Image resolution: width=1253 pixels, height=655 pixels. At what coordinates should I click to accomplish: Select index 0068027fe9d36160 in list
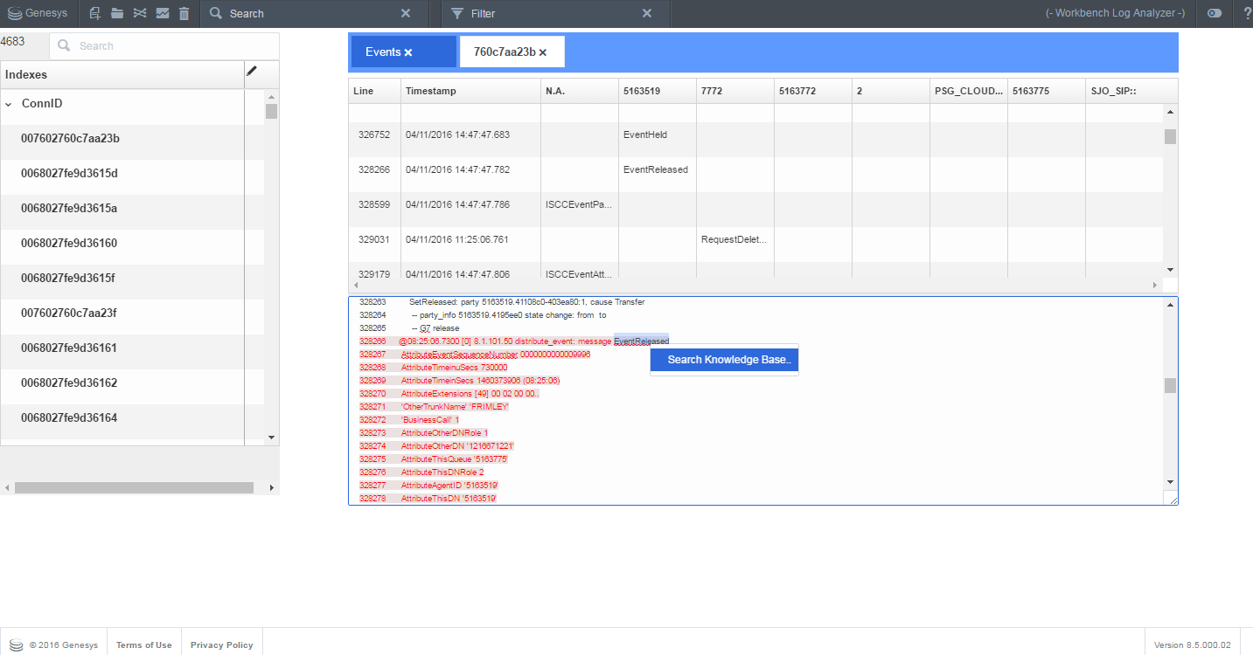tap(69, 244)
